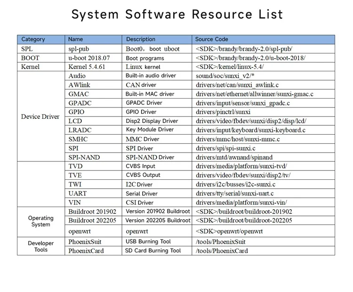Click the GPADC Driver description

click(x=144, y=103)
